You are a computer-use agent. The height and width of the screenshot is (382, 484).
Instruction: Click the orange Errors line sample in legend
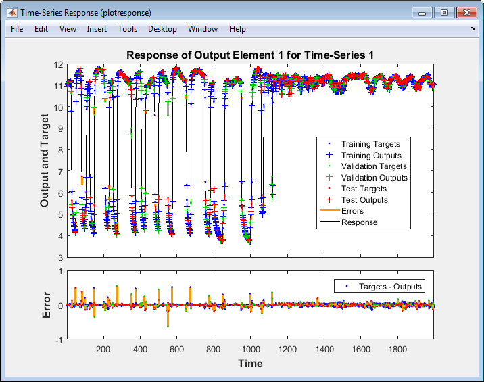(x=329, y=211)
